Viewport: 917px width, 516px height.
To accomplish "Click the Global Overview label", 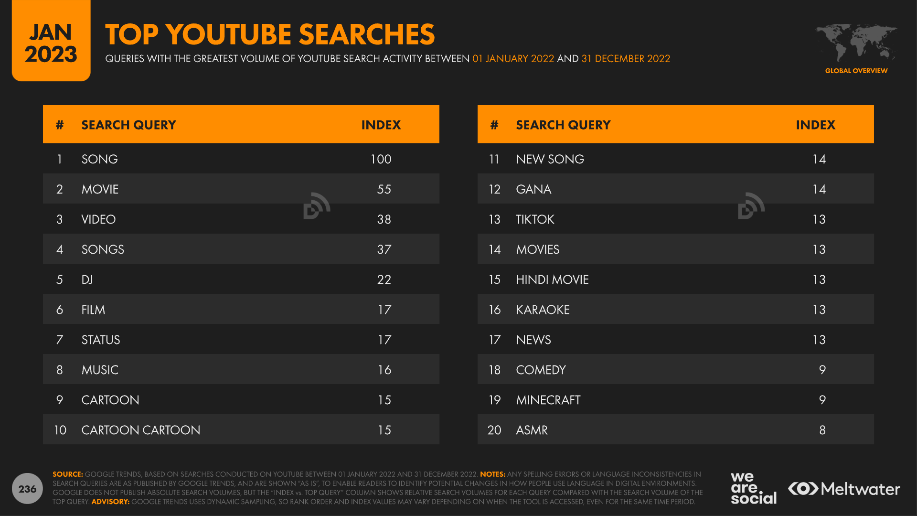I will point(856,71).
